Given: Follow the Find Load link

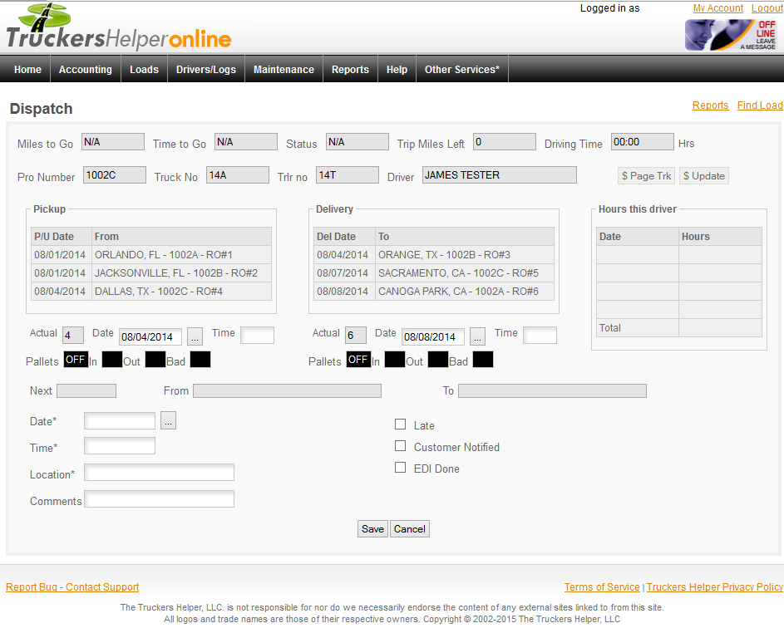Looking at the screenshot, I should [759, 105].
